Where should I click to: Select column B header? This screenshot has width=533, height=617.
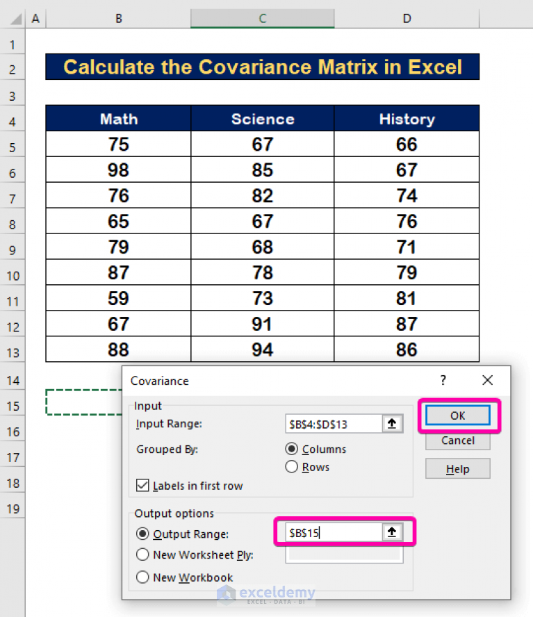(119, 19)
